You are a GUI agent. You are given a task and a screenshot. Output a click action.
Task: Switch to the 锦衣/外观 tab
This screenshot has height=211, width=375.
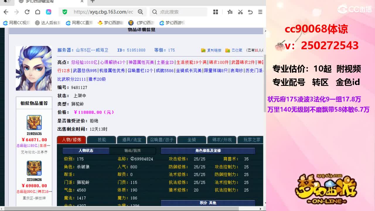click(222, 140)
